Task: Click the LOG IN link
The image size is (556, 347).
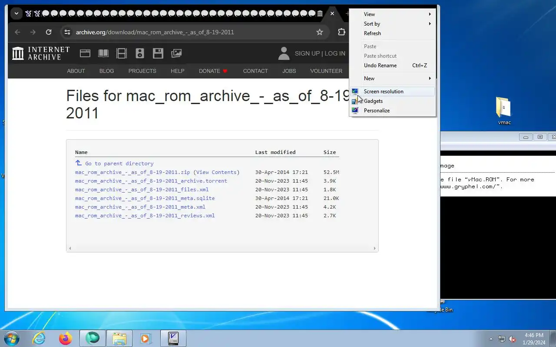Action: (x=335, y=53)
